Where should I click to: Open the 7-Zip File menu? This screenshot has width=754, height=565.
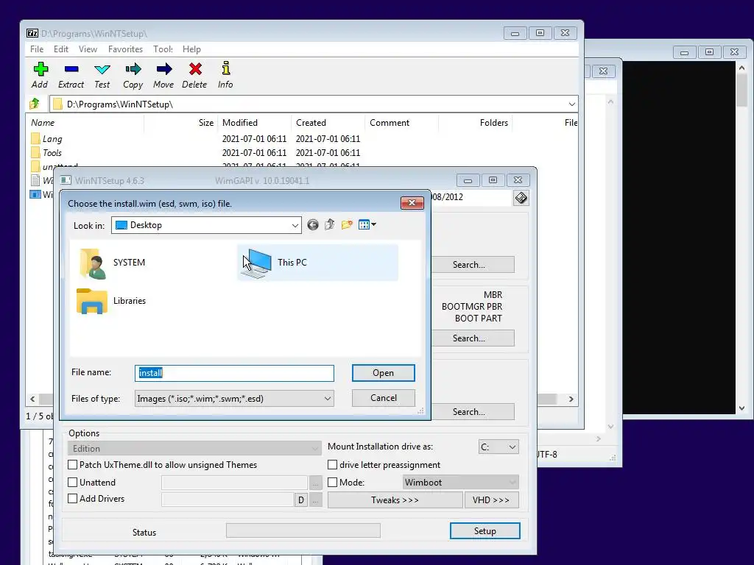pyautogui.click(x=37, y=49)
